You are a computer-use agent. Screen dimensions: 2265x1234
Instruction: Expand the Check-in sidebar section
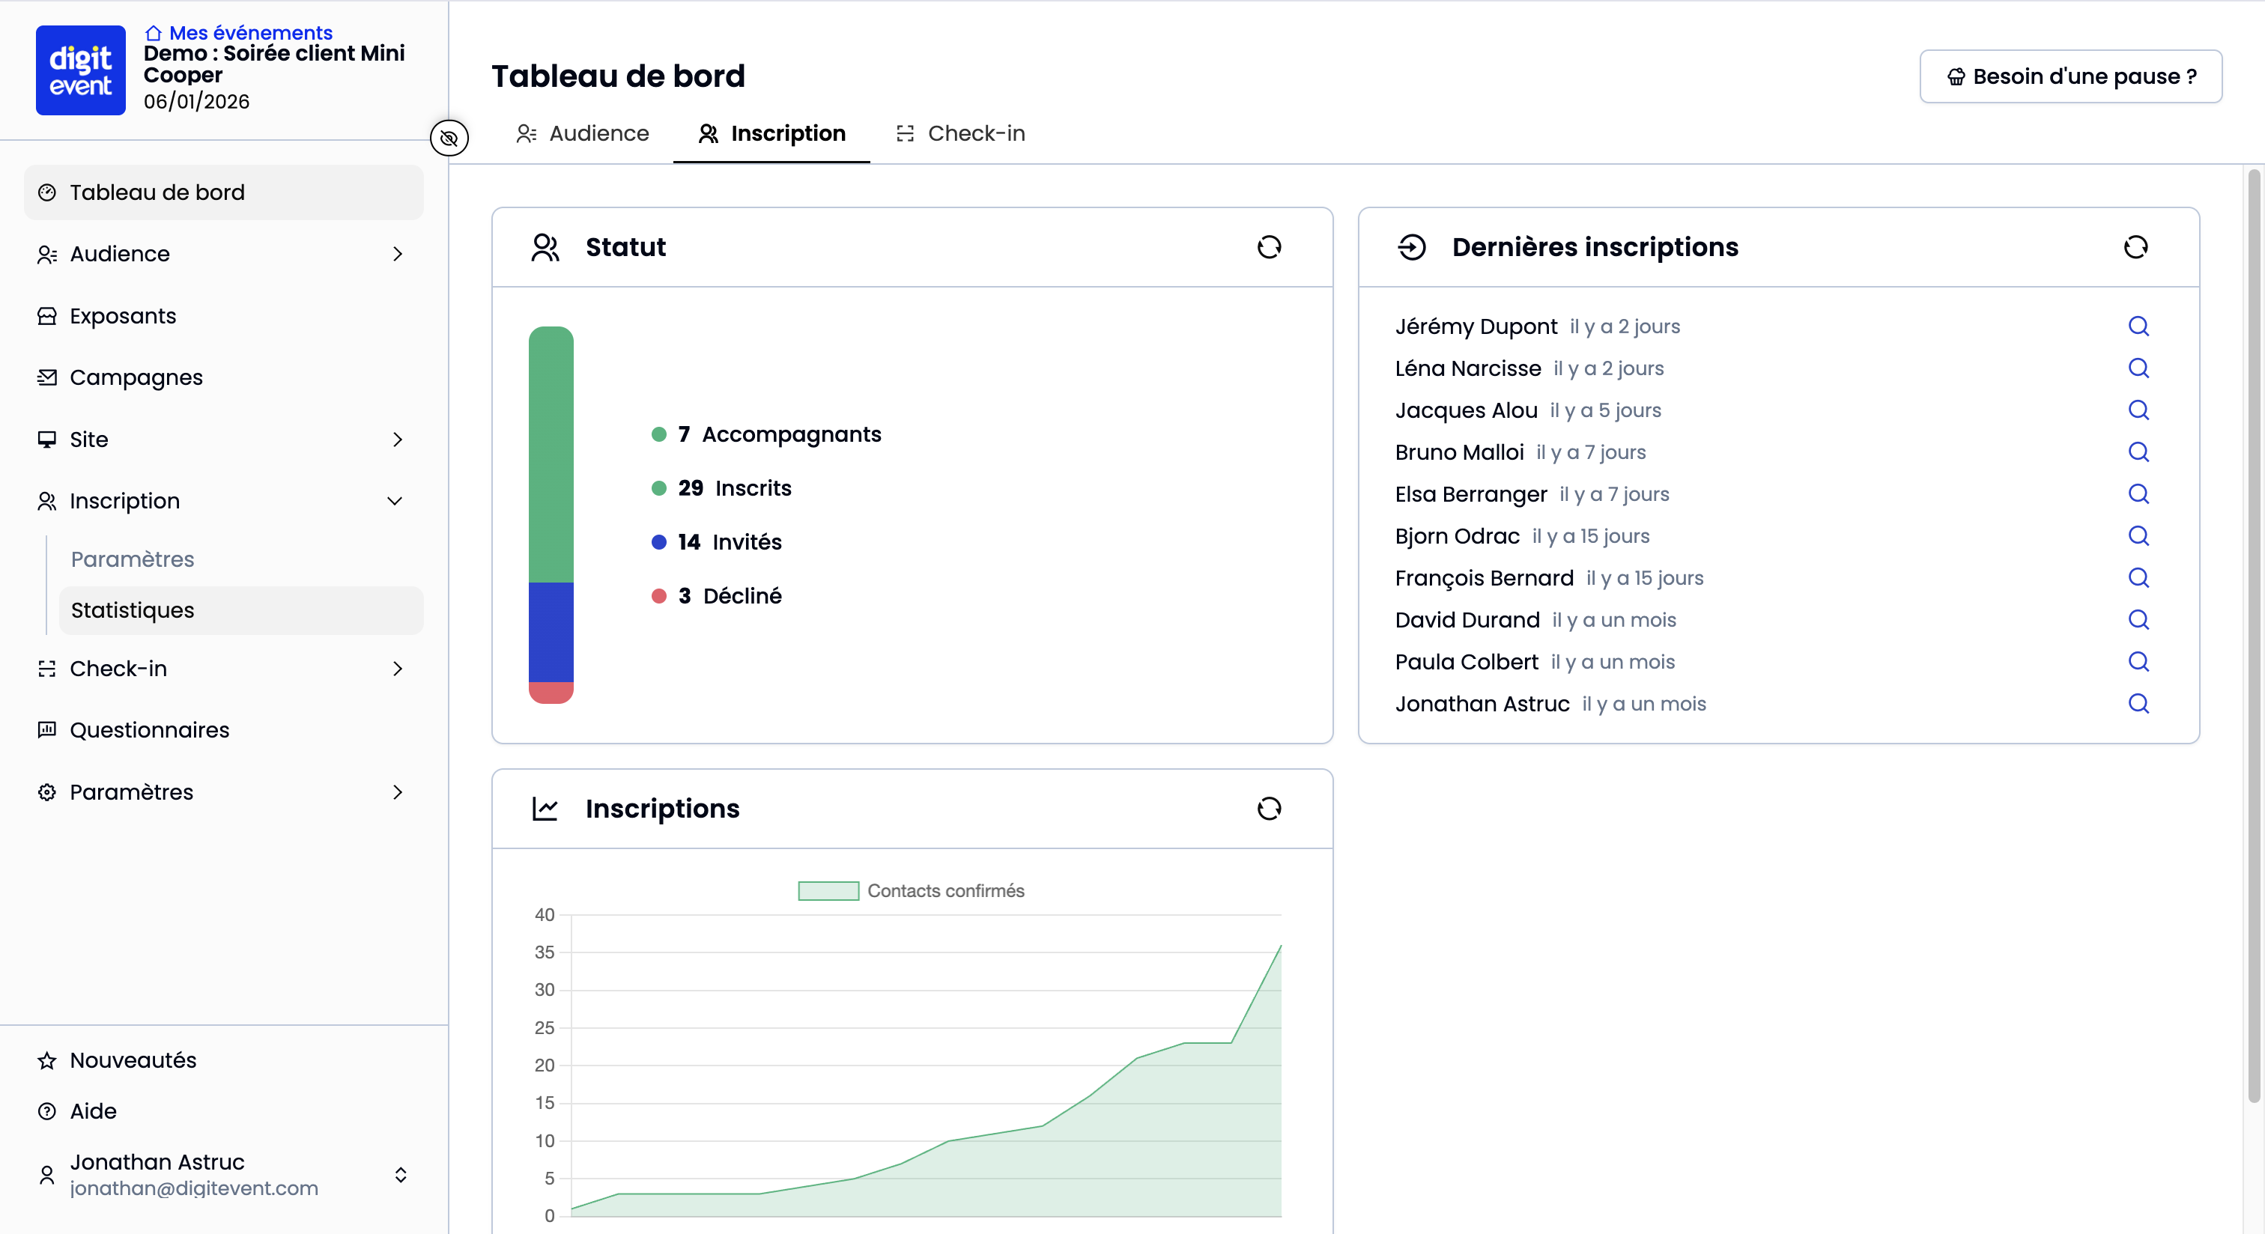[x=398, y=669]
